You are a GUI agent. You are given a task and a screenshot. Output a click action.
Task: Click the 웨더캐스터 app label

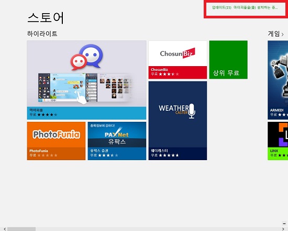click(159, 151)
